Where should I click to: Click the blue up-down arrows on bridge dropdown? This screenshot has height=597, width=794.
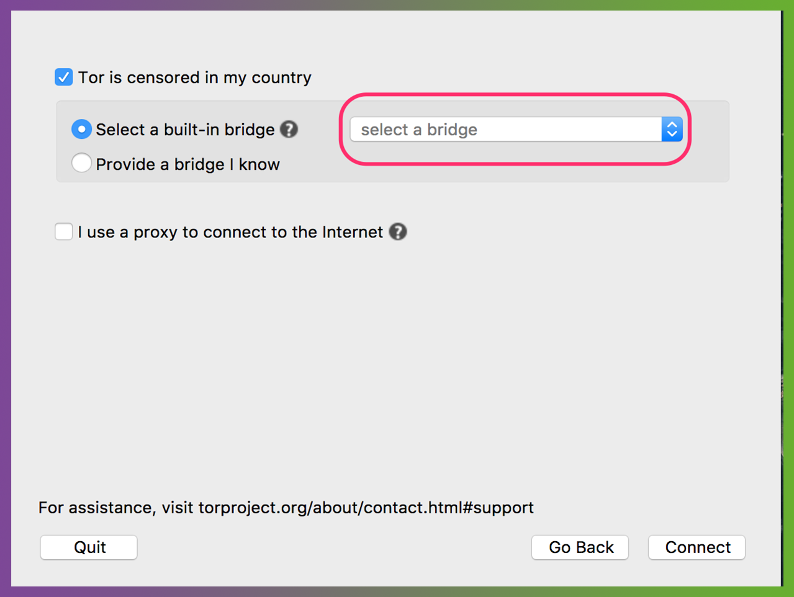click(x=672, y=130)
